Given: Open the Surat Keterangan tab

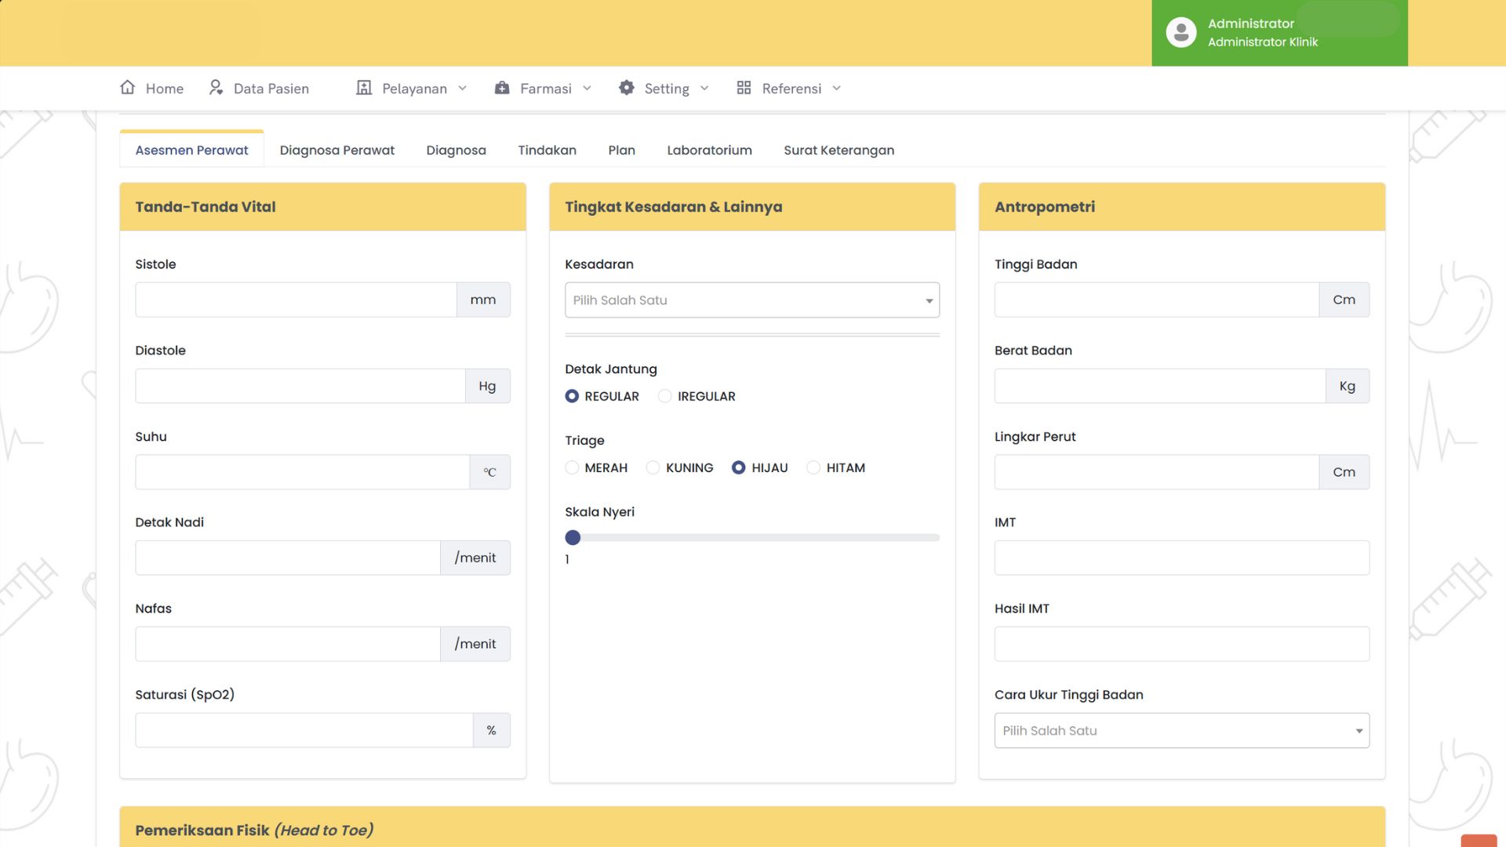Looking at the screenshot, I should (838, 150).
